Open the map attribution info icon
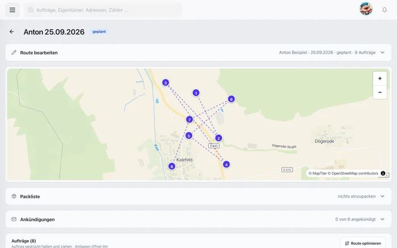 pos(383,173)
